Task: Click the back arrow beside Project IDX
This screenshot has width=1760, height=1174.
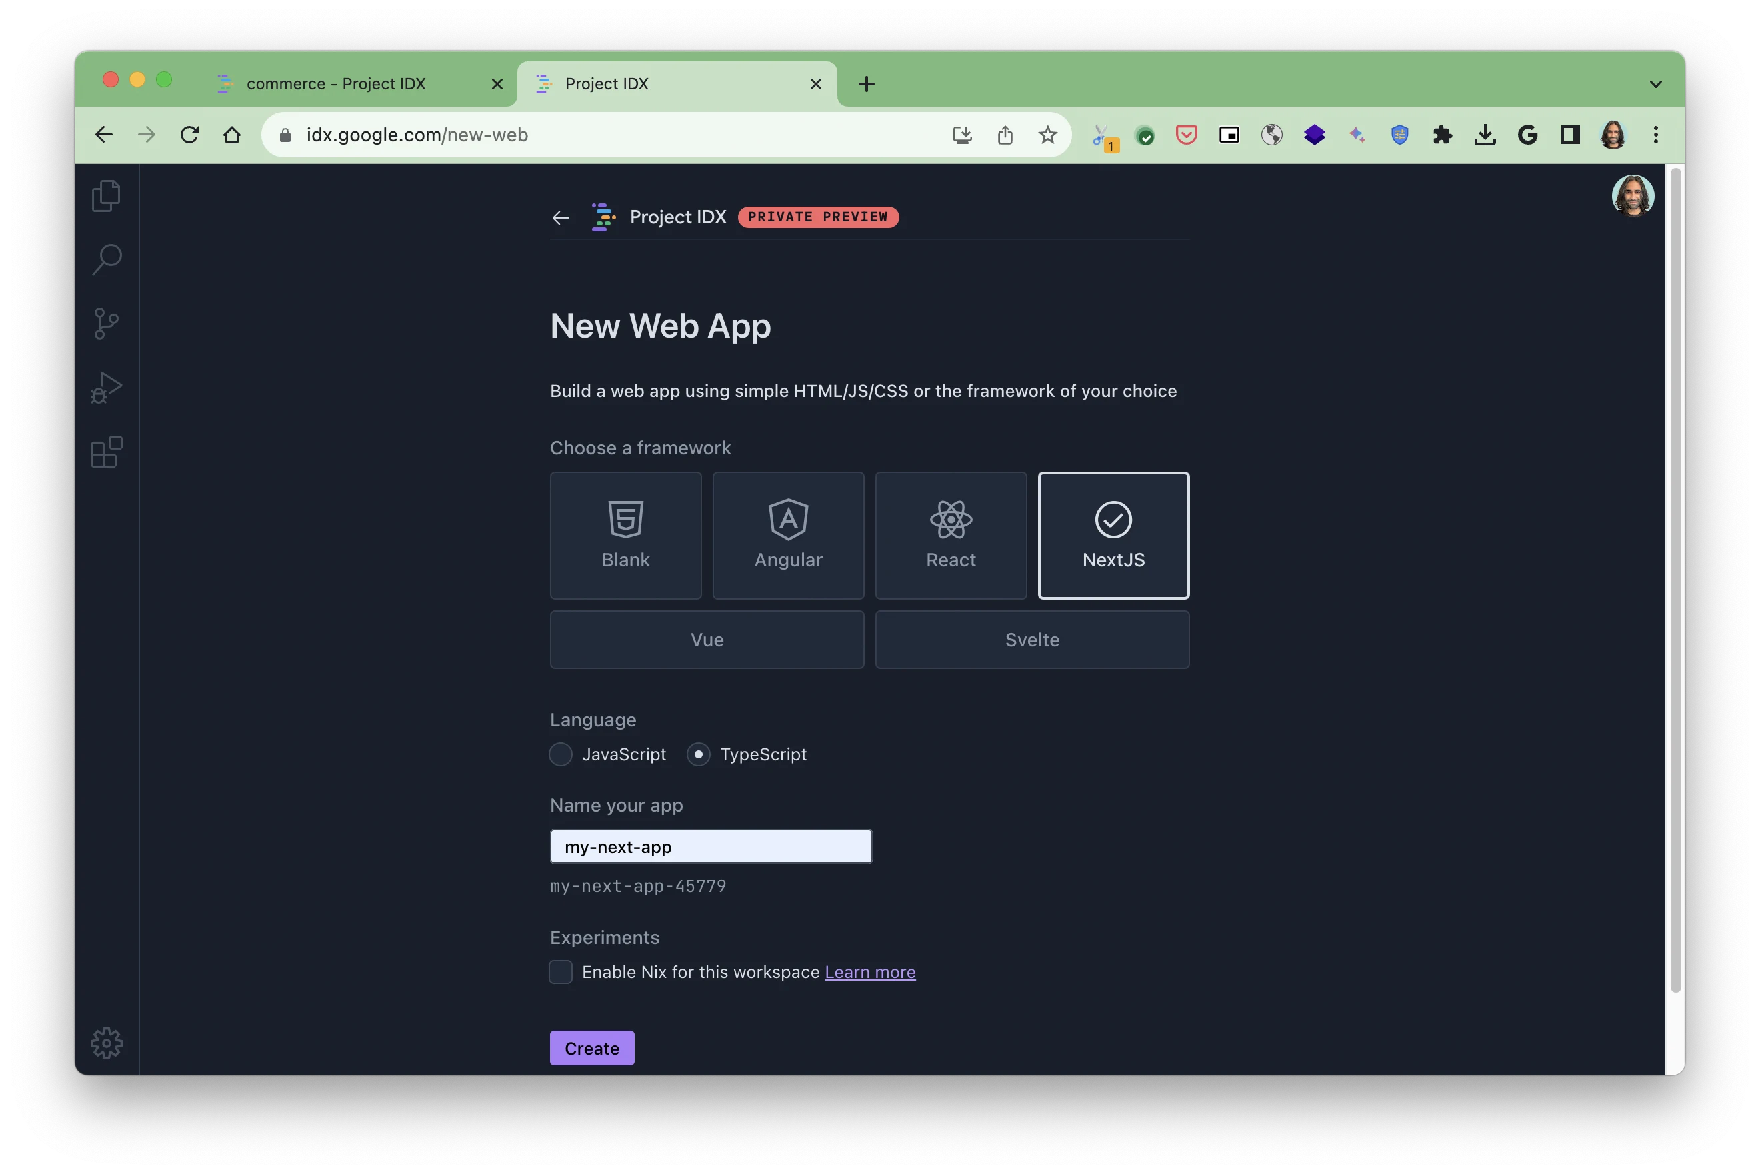Action: [x=560, y=218]
